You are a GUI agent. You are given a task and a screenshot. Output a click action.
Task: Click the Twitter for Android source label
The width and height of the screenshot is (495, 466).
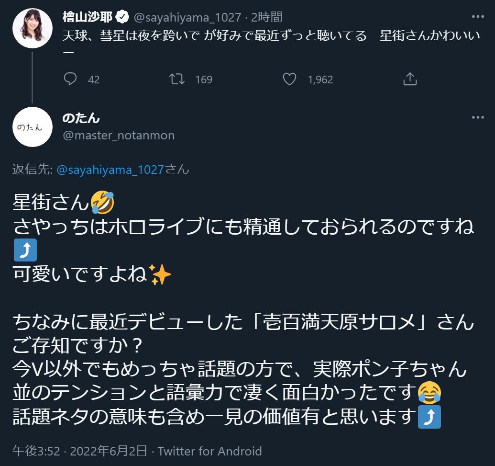pyautogui.click(x=209, y=451)
